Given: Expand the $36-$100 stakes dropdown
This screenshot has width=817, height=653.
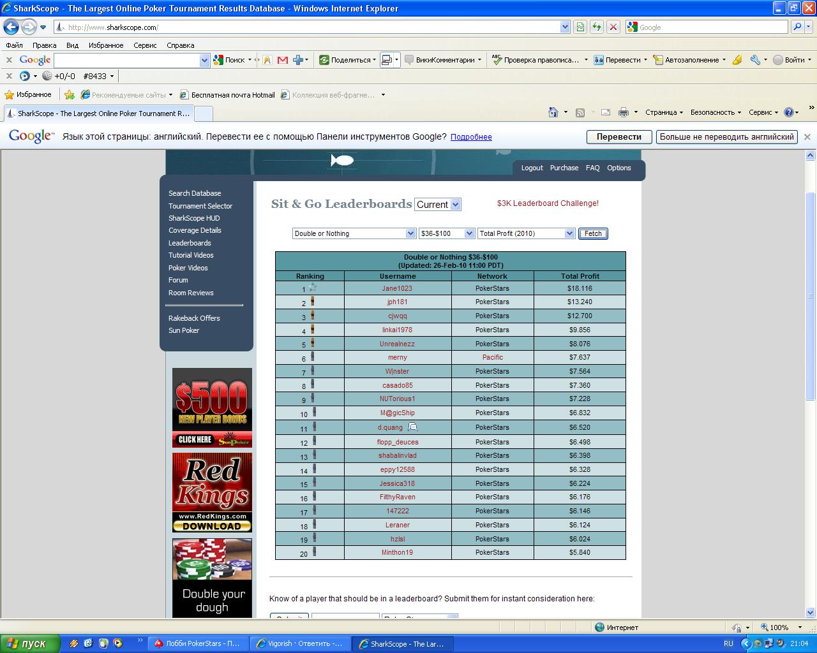Looking at the screenshot, I should [x=447, y=233].
